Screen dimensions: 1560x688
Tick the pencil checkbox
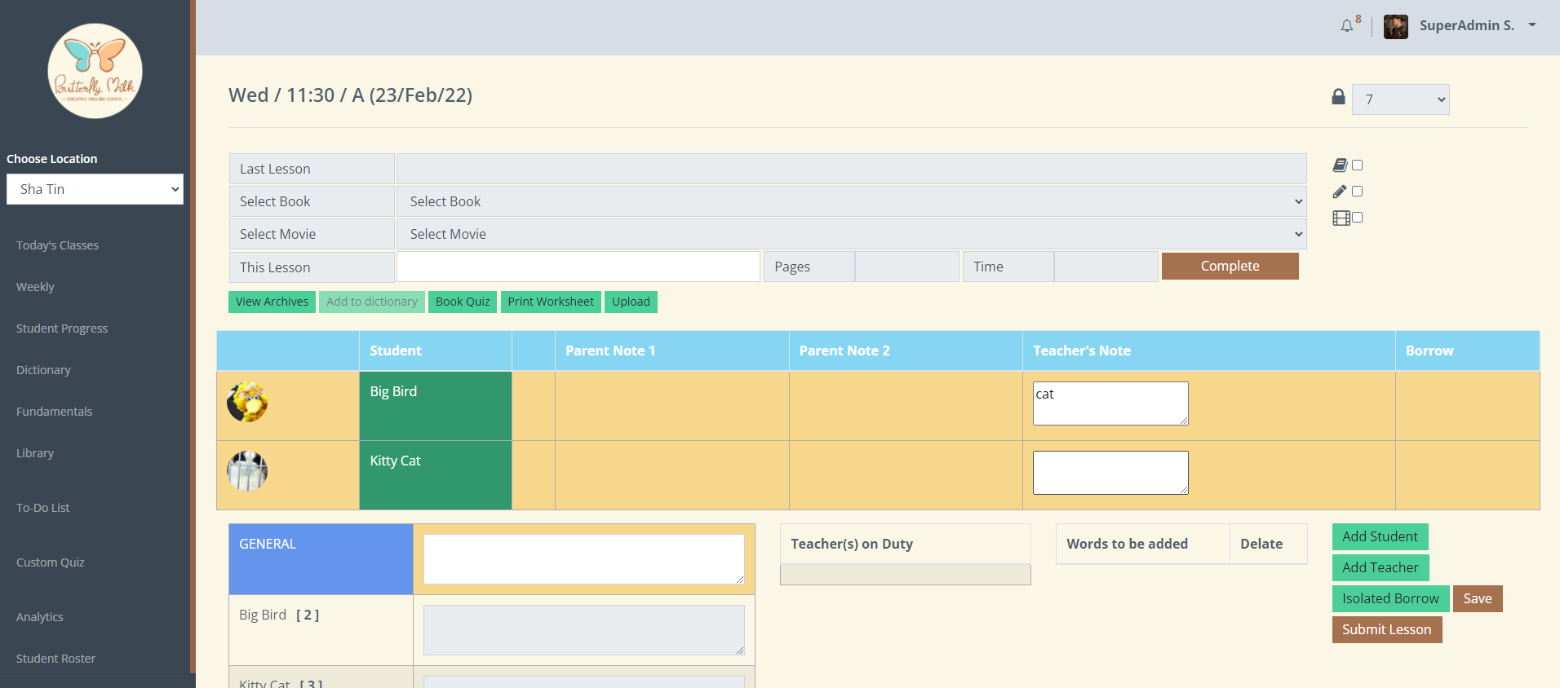[x=1358, y=192]
